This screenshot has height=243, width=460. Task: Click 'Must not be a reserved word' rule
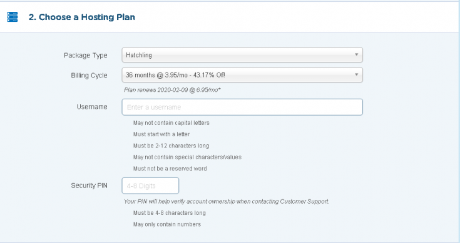170,169
